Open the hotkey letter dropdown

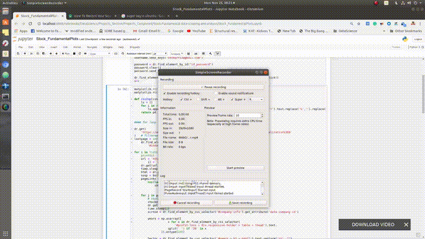click(256, 100)
